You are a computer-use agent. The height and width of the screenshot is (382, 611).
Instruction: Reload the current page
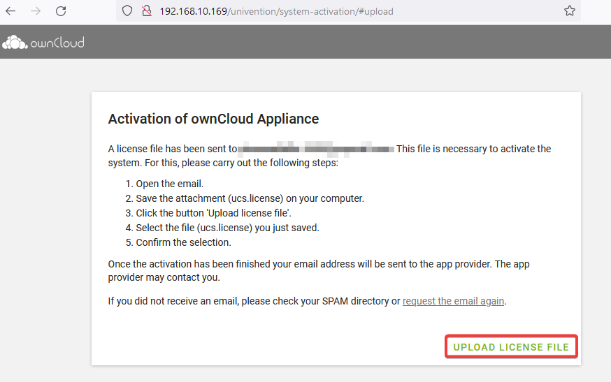pos(61,11)
